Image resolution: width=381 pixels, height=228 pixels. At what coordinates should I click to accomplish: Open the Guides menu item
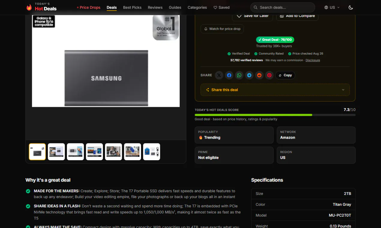(x=175, y=7)
